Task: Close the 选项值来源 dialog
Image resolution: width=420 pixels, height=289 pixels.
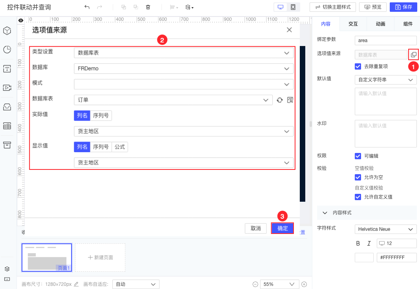Action: [x=289, y=30]
